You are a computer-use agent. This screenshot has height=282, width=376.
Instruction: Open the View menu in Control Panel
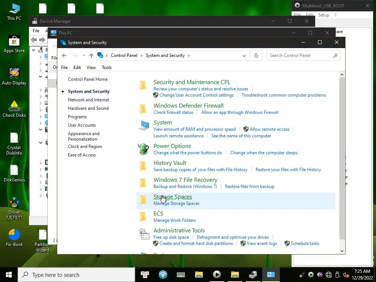91,68
